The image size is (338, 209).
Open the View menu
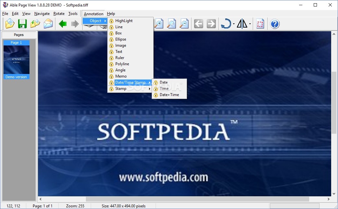[26, 14]
